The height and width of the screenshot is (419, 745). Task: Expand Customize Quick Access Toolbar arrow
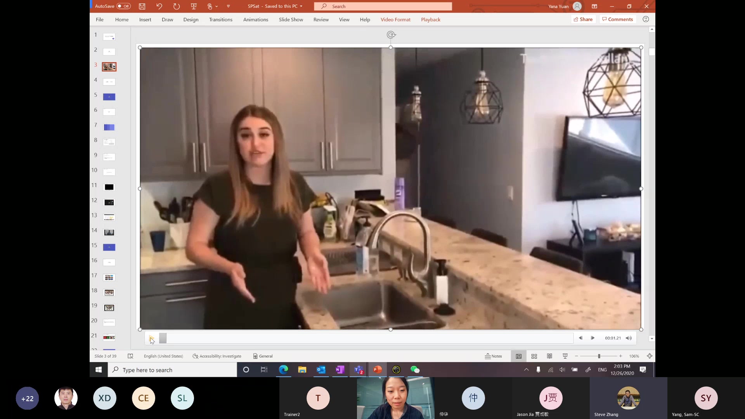pyautogui.click(x=228, y=6)
